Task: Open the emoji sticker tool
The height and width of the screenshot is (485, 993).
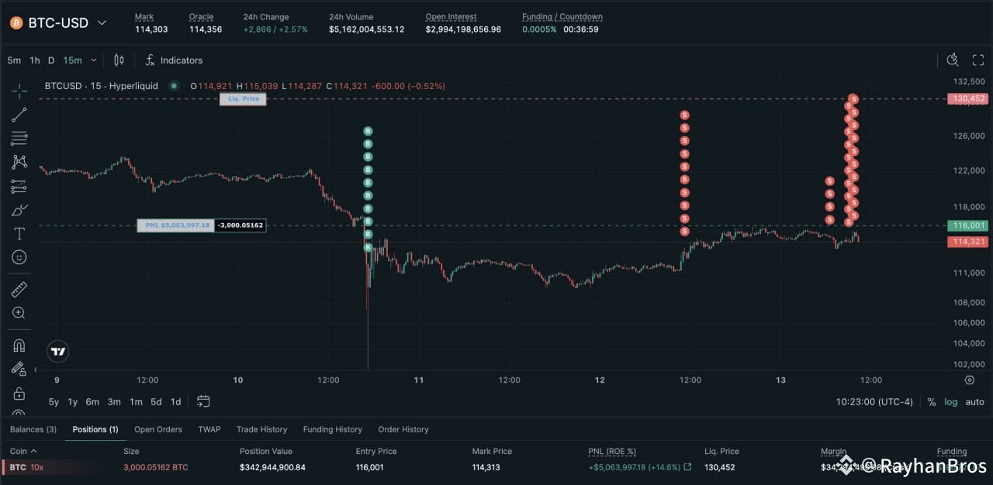Action: pos(19,256)
